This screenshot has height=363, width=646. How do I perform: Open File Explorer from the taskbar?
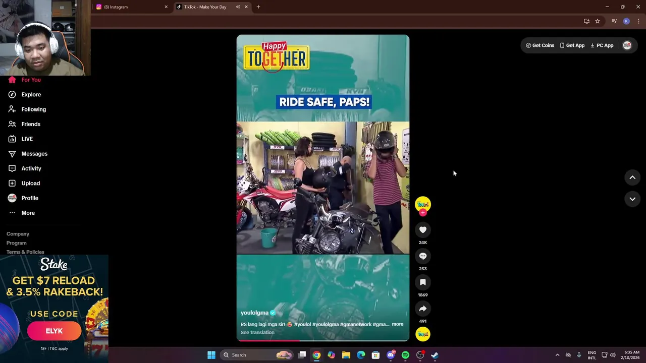[x=346, y=355]
